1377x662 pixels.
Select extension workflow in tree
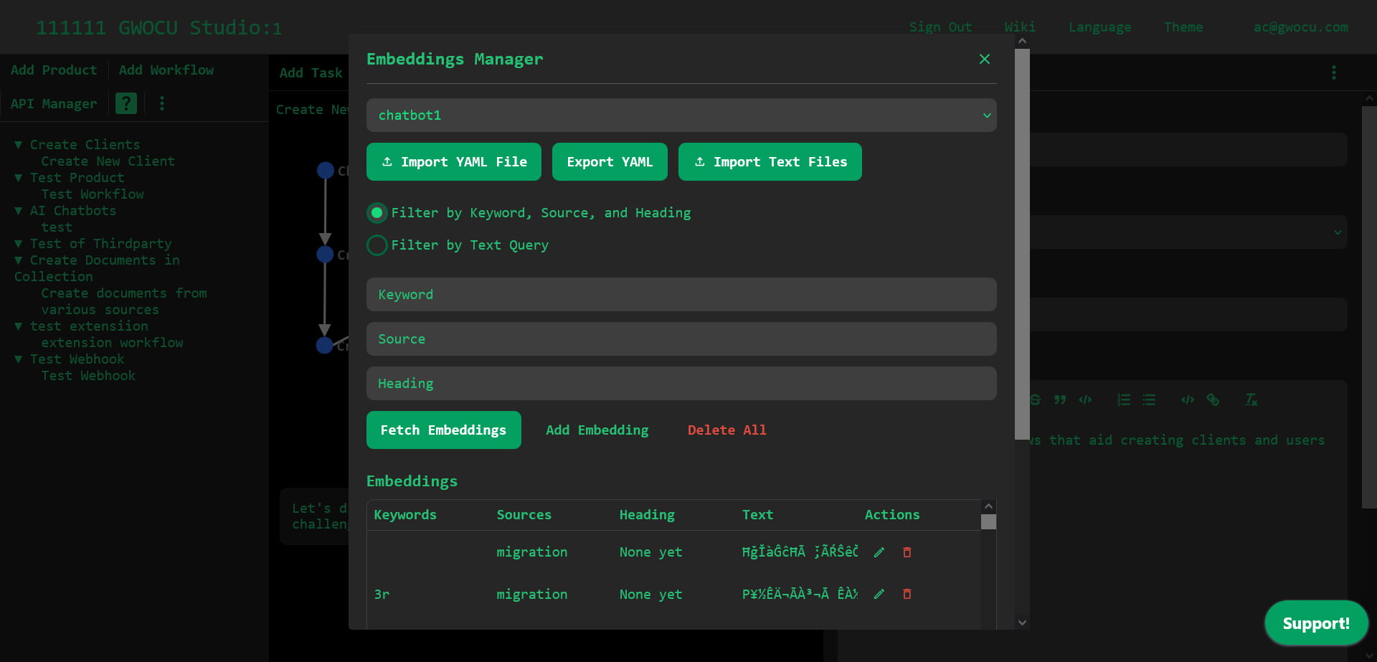click(x=112, y=343)
